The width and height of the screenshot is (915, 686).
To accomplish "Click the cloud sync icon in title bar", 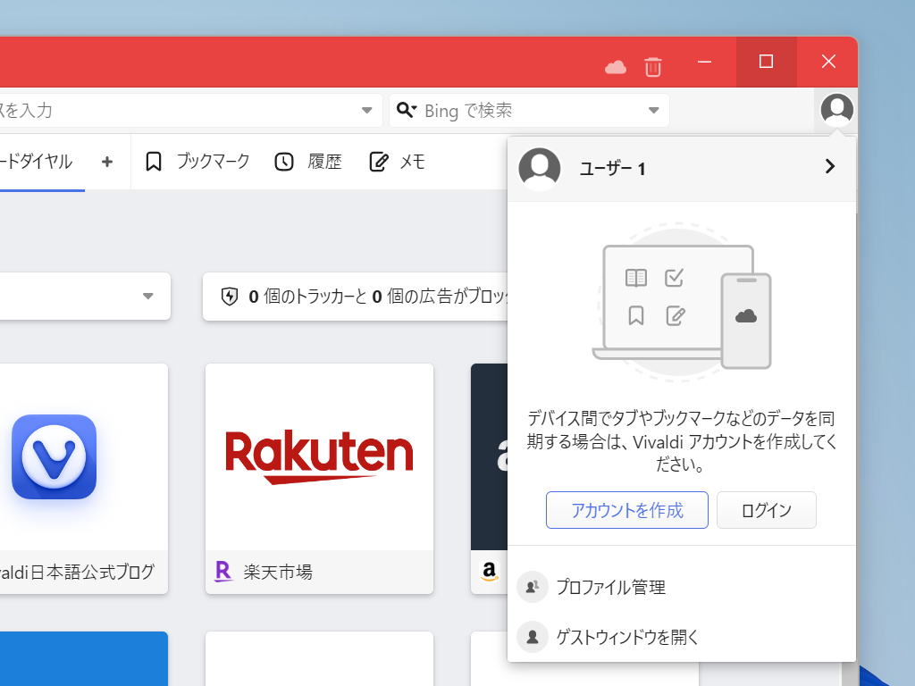I will [x=615, y=67].
